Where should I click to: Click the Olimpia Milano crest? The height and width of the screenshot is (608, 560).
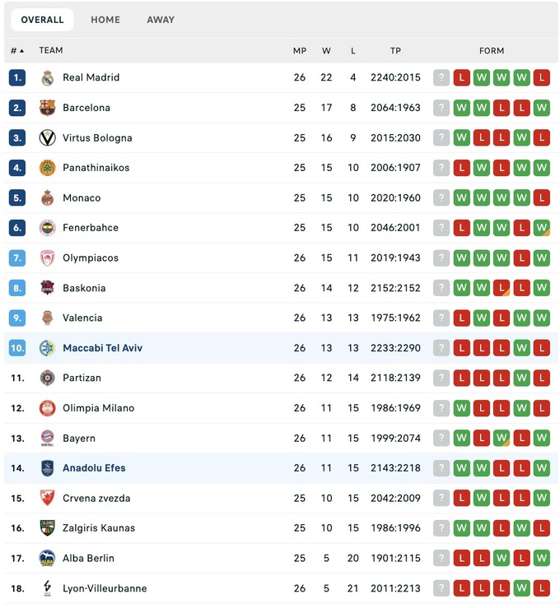(x=48, y=408)
